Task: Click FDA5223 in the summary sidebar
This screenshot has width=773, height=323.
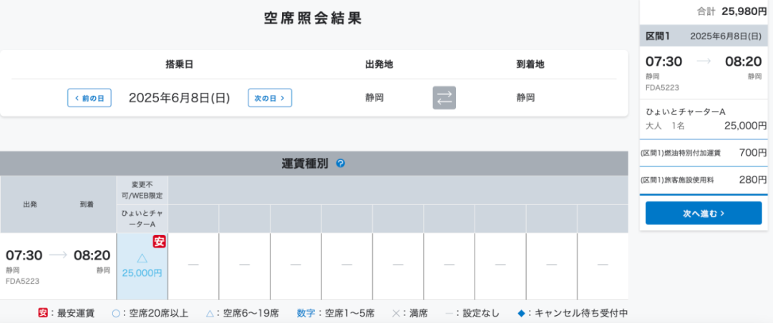Action: tap(663, 88)
